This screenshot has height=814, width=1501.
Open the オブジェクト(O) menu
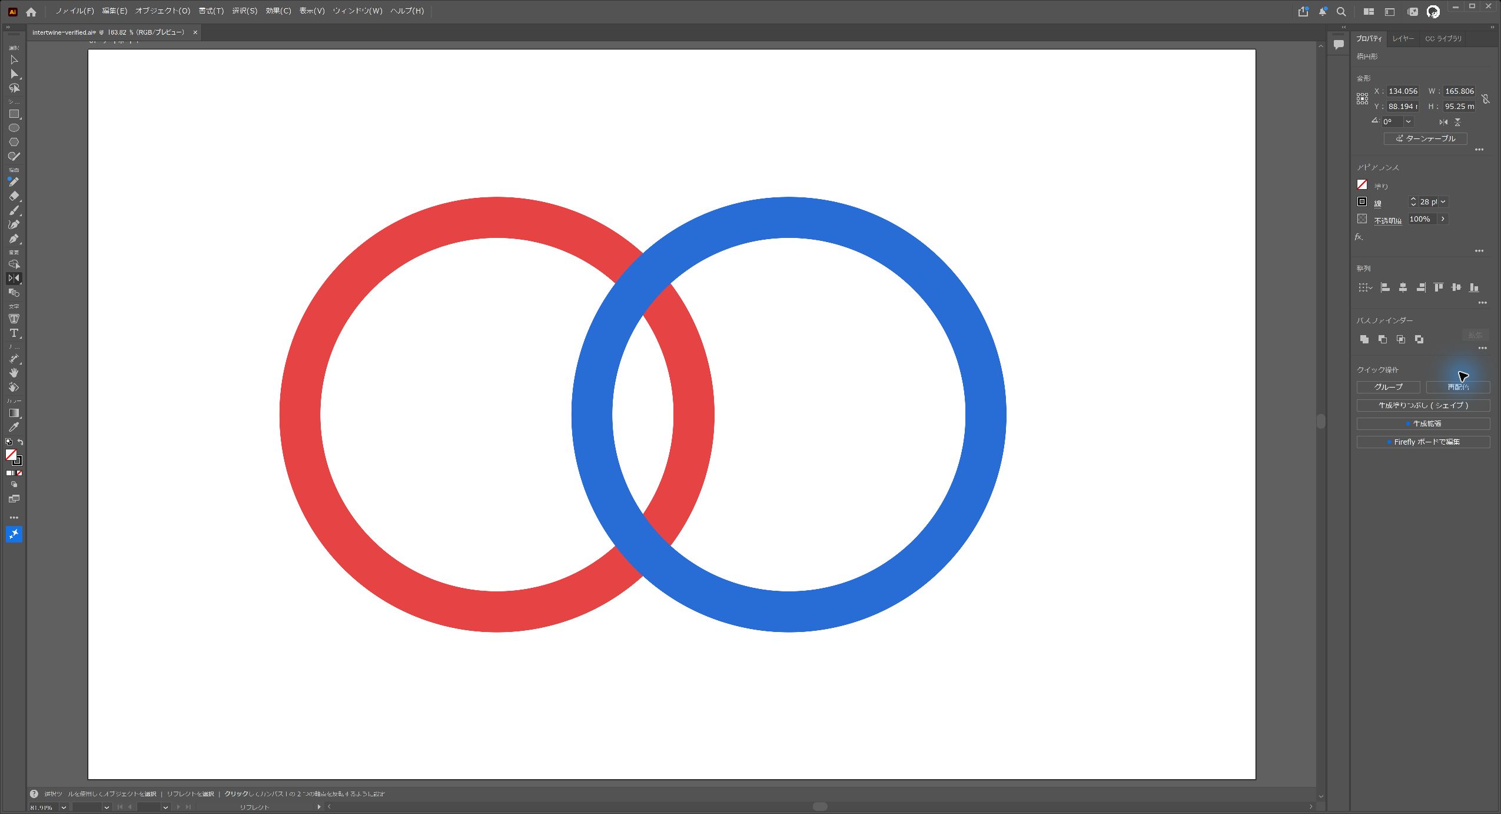click(163, 11)
